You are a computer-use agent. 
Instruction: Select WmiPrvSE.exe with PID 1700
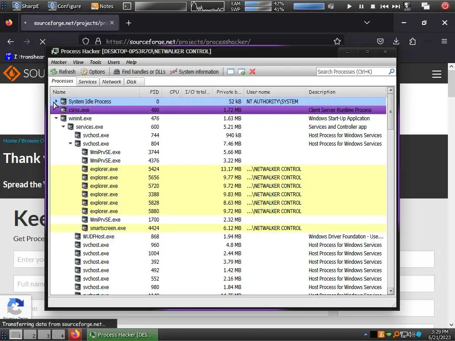point(218,219)
